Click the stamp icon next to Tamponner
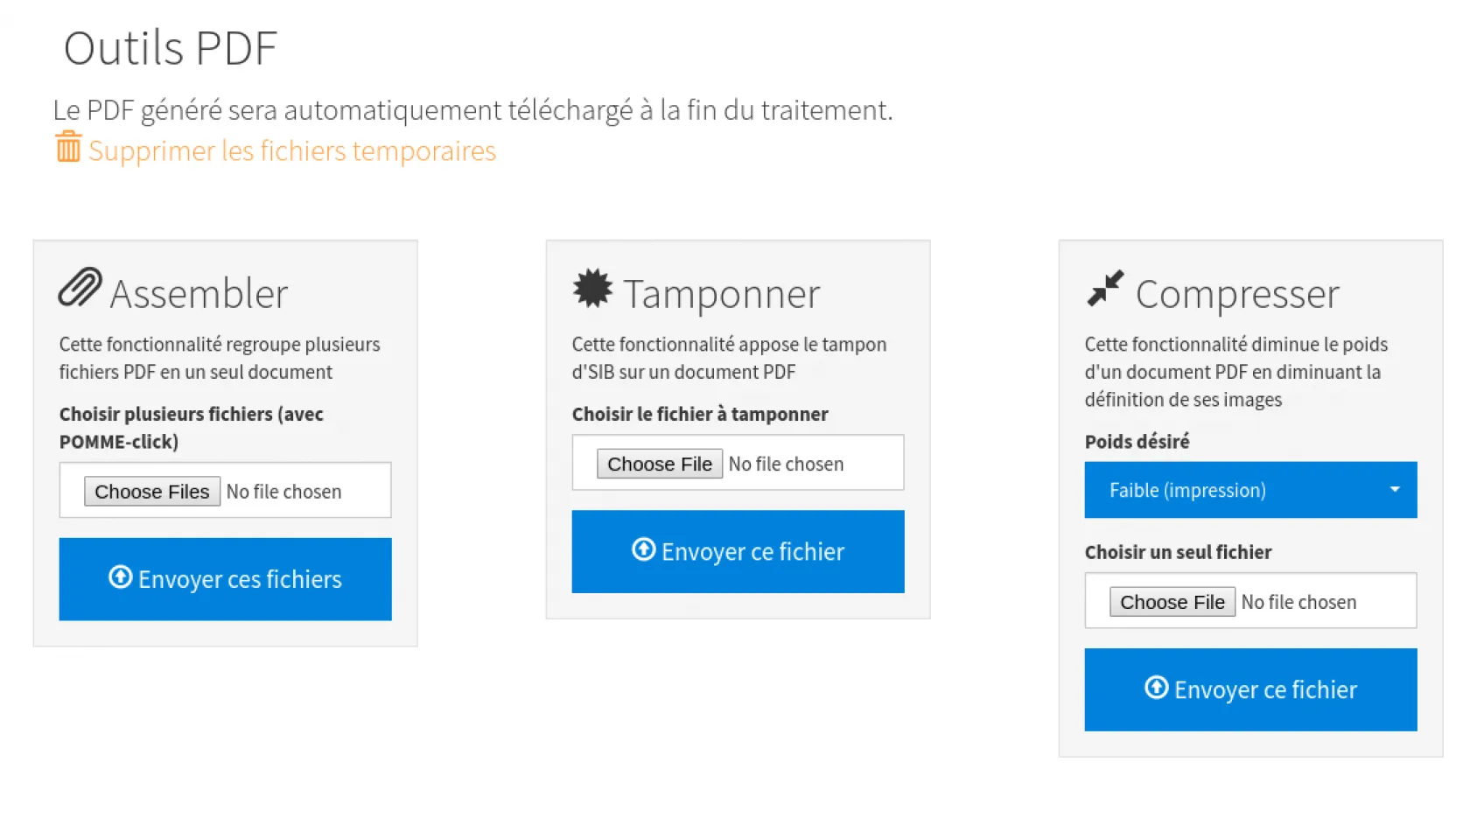This screenshot has height=818, width=1470. tap(592, 288)
